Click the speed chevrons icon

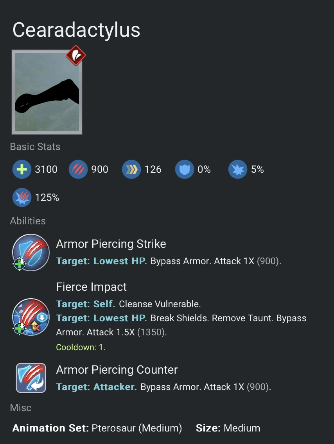point(131,169)
